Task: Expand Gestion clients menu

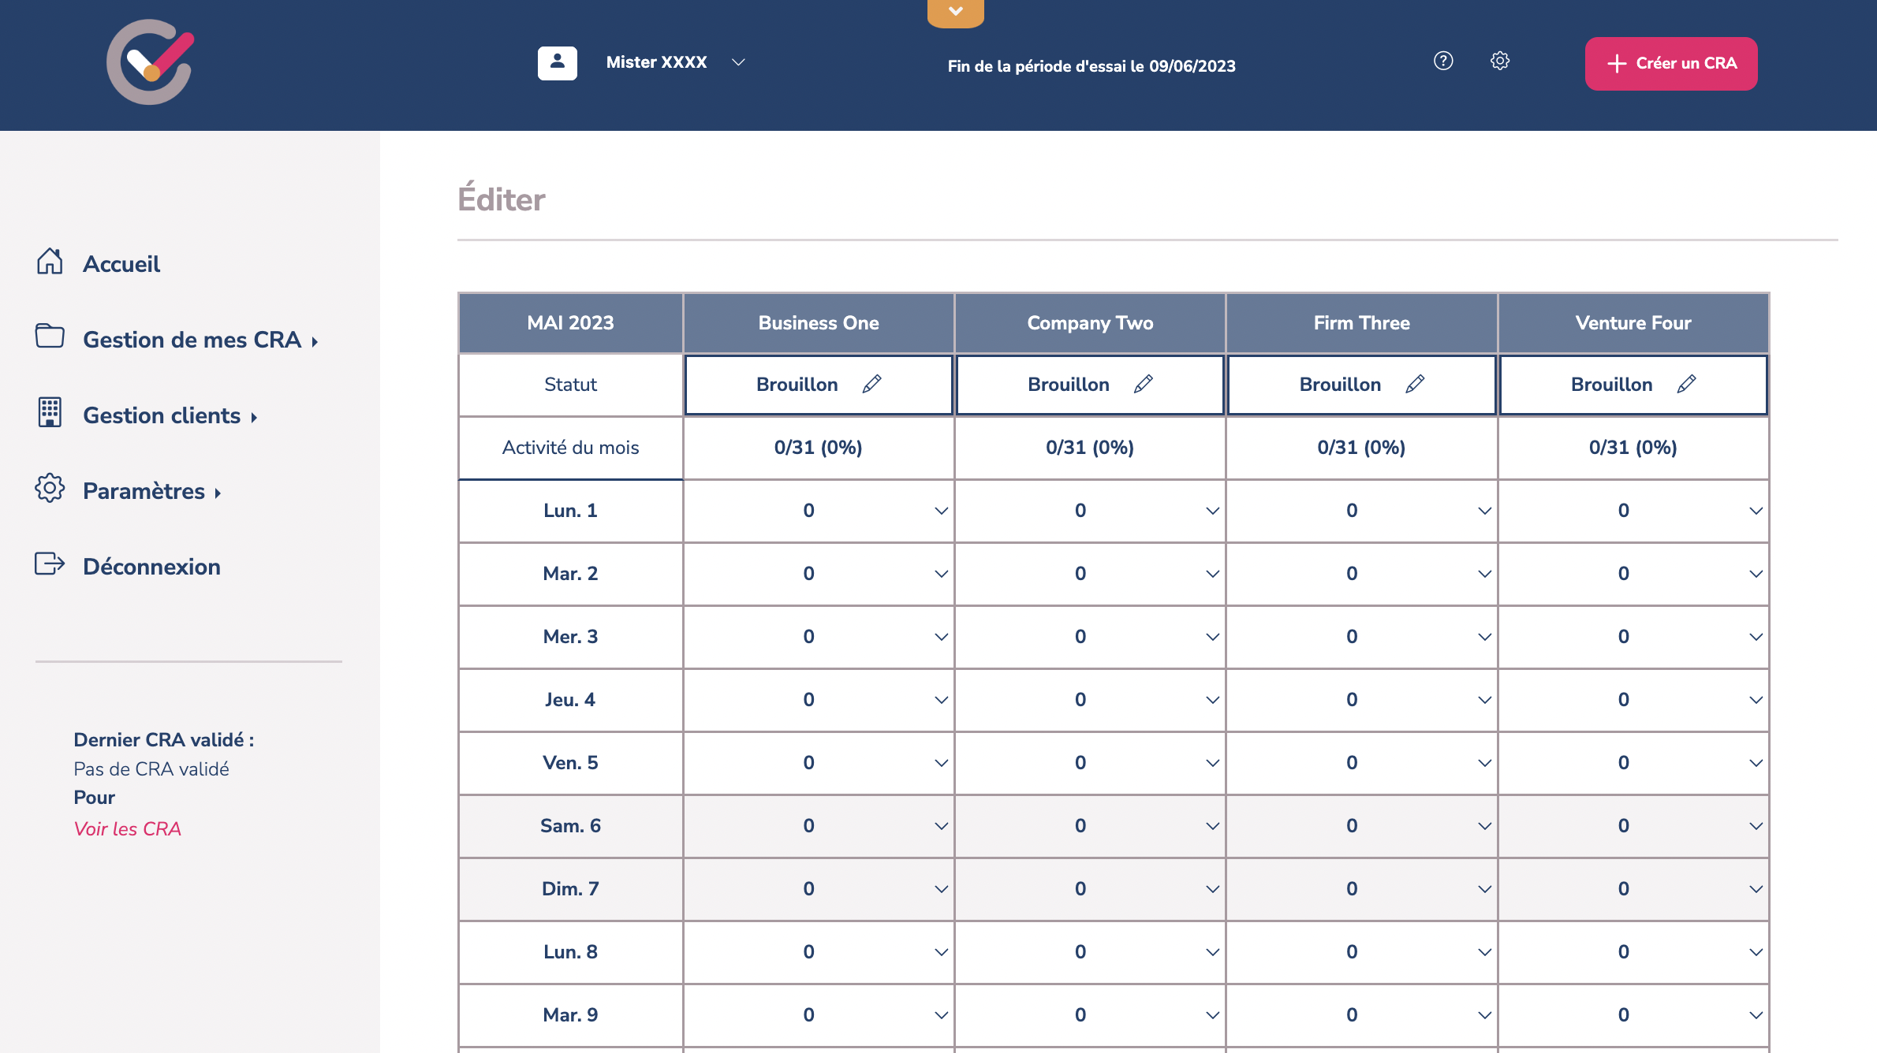Action: (162, 415)
